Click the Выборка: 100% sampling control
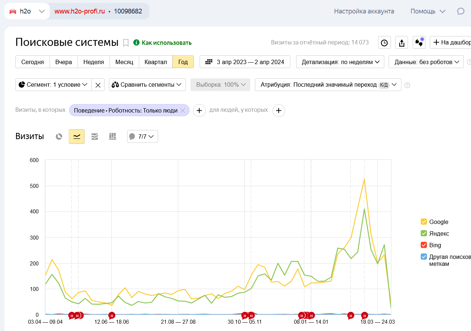 tap(220, 85)
